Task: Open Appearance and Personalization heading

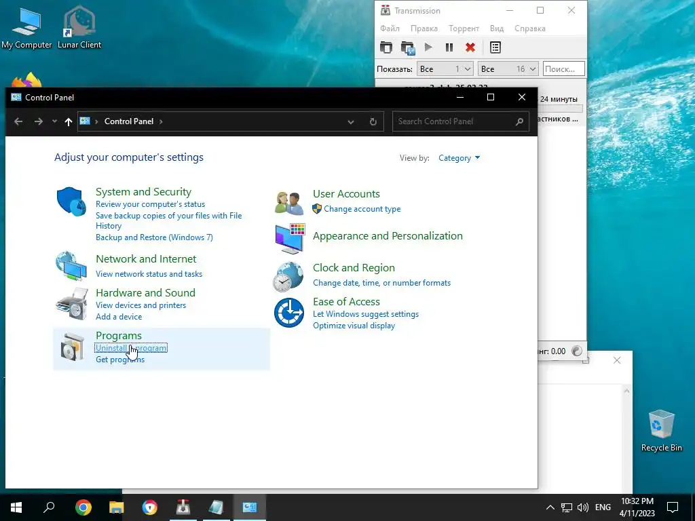Action: 388,236
